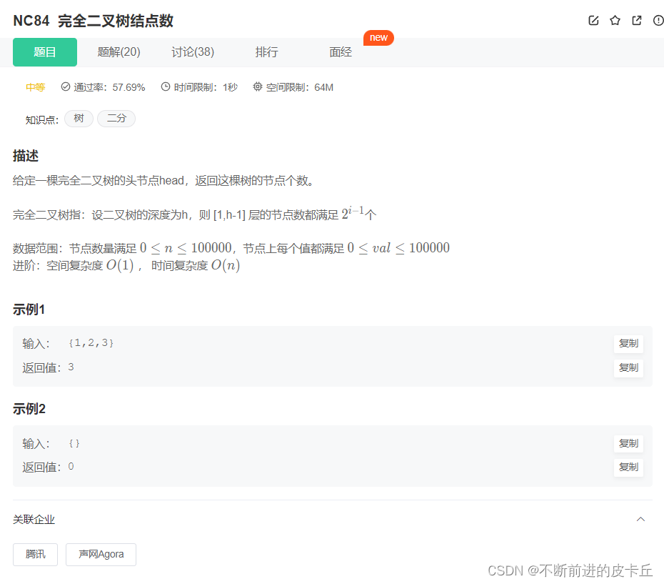Click the report exclamation icon top right
The height and width of the screenshot is (584, 664).
[658, 21]
